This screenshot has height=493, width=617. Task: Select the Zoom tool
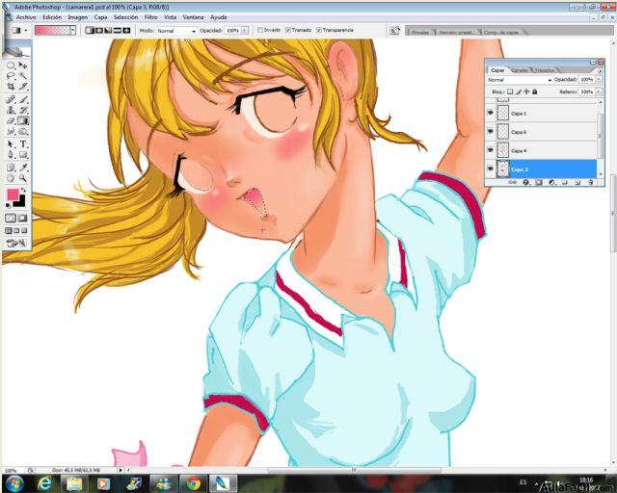(23, 179)
